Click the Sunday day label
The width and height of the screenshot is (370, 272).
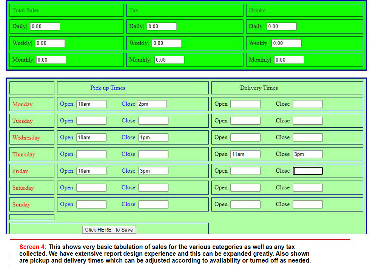[x=21, y=205]
